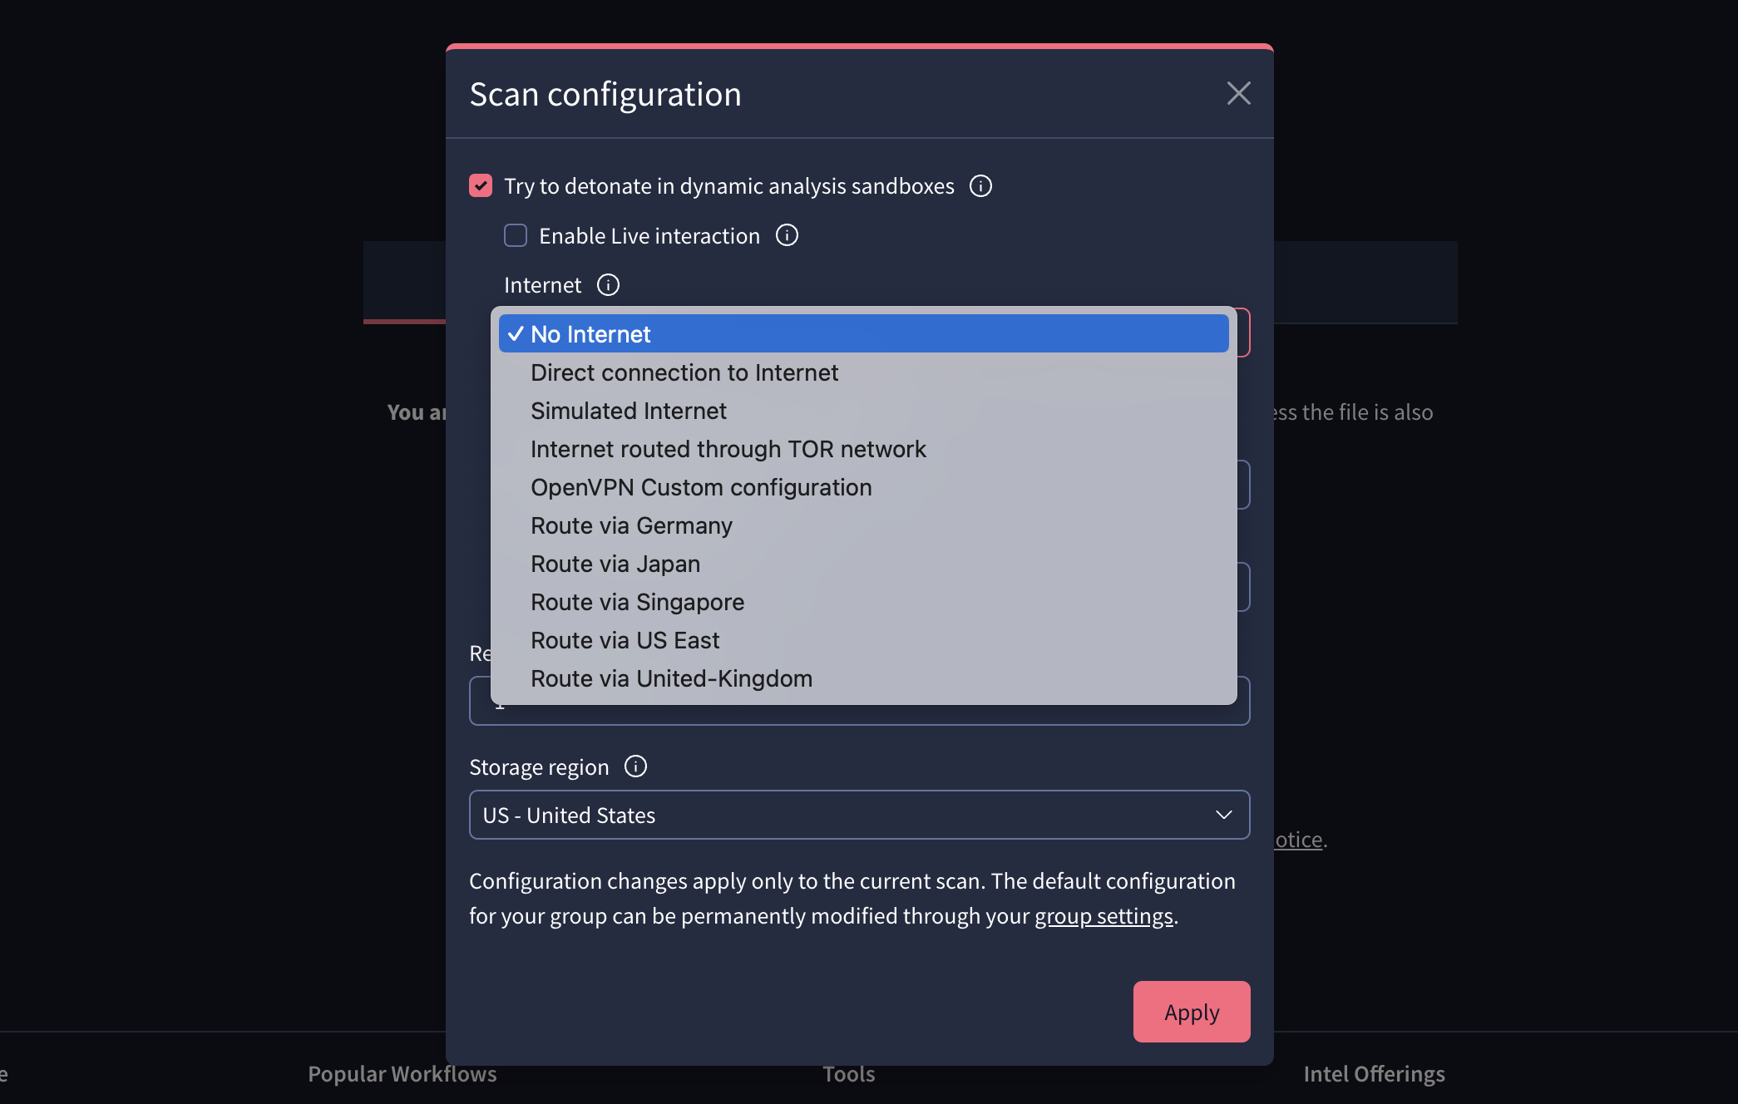The width and height of the screenshot is (1738, 1104).
Task: Click info icon beside Enable Live interaction
Action: pyautogui.click(x=787, y=236)
